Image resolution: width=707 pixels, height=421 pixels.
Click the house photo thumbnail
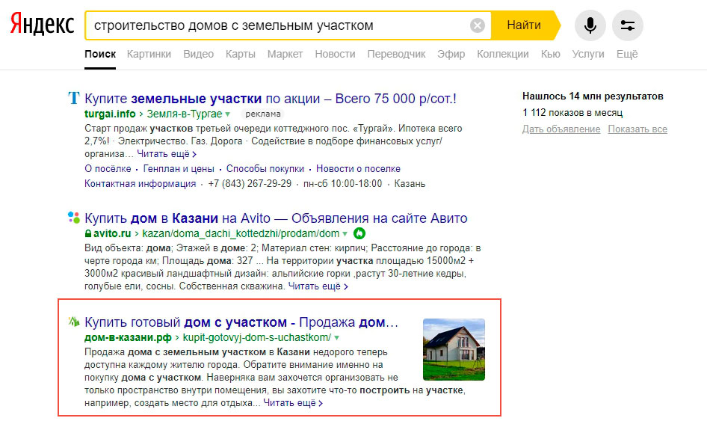454,350
